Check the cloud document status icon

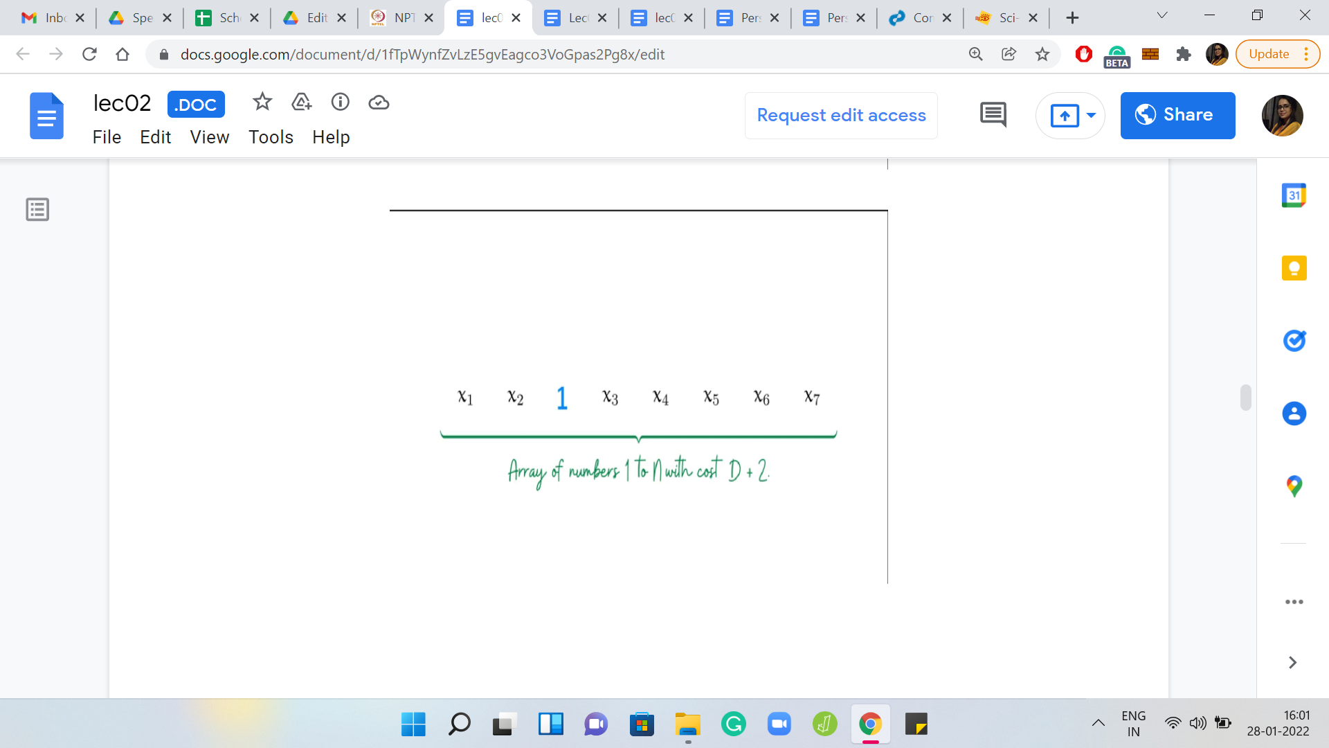tap(379, 103)
